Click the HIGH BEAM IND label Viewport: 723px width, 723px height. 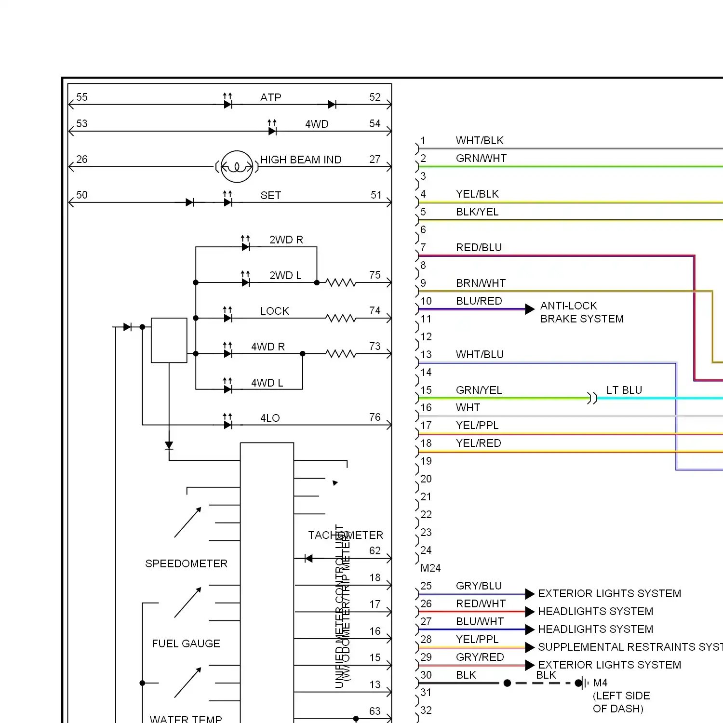click(x=301, y=160)
